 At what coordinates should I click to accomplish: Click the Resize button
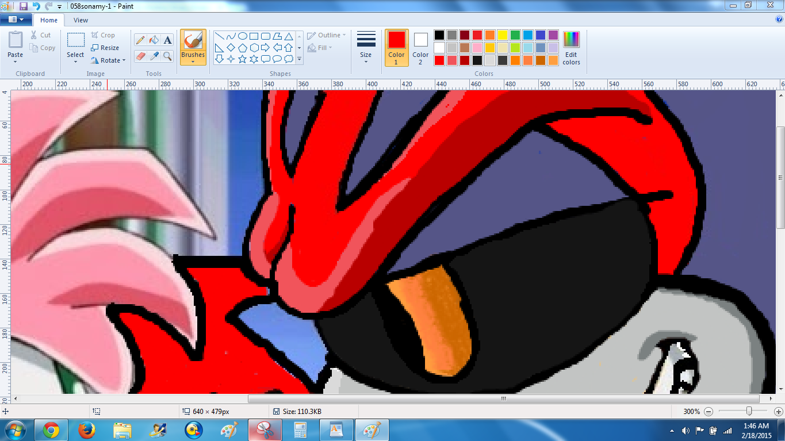[105, 48]
